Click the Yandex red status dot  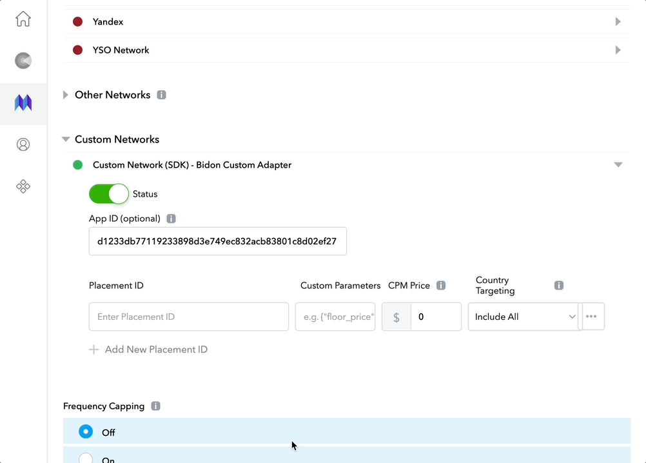[77, 21]
